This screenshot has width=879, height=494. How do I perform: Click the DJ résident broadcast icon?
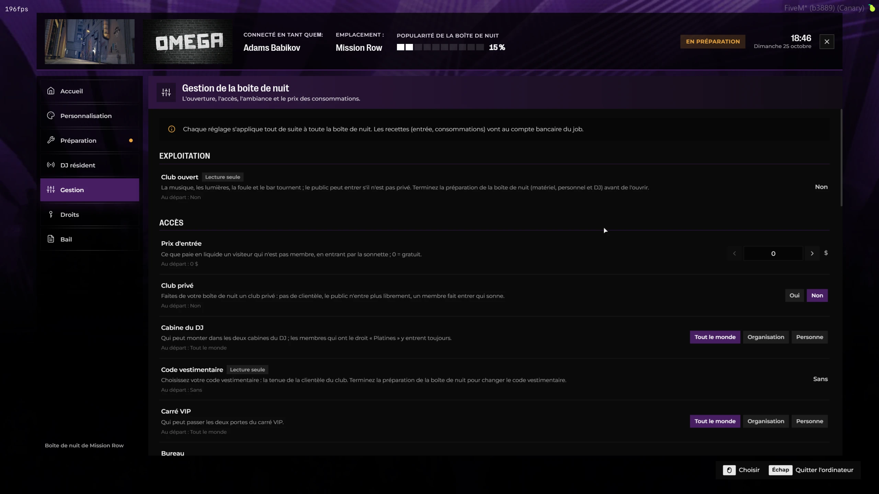click(x=51, y=165)
